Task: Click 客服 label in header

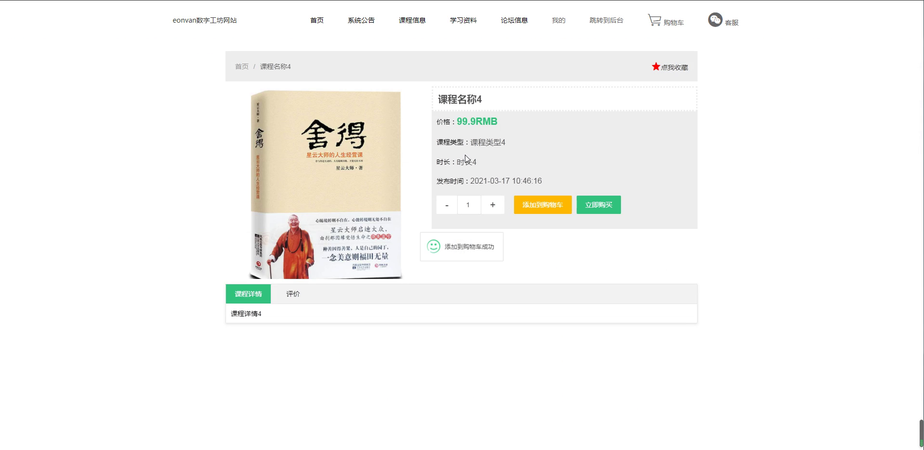Action: [x=731, y=23]
